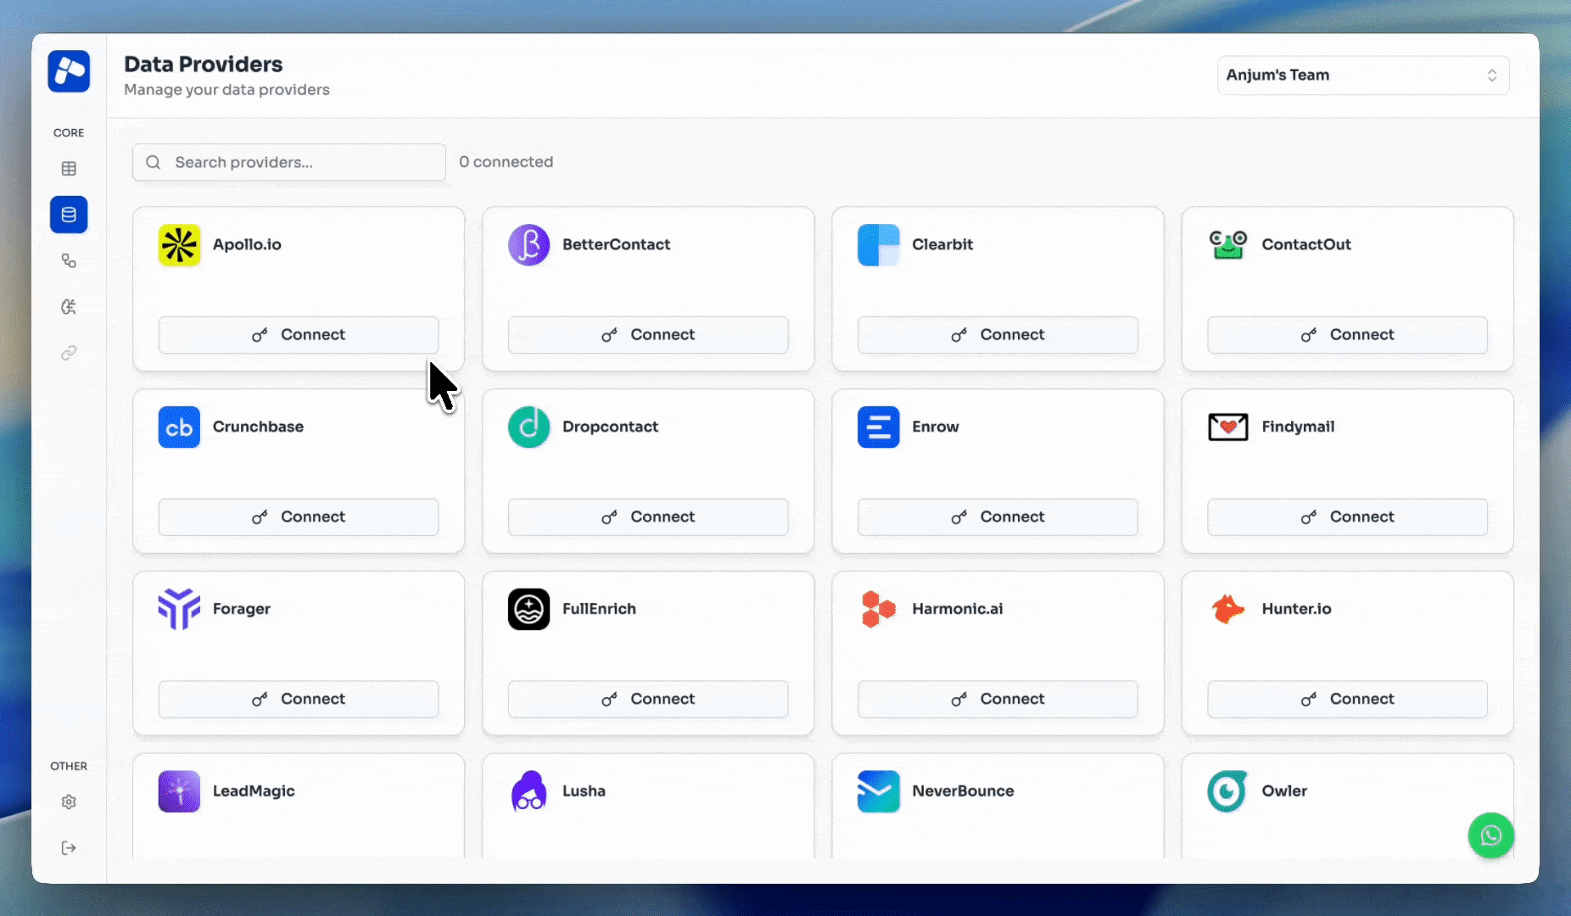Connect the Enrow data provider
Image resolution: width=1571 pixels, height=916 pixels.
998,517
